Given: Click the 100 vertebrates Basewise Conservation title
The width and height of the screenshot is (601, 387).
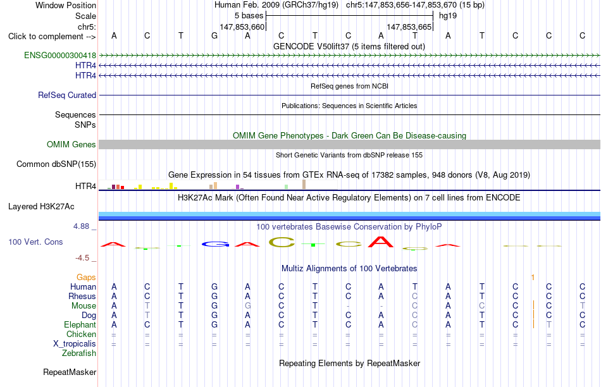Looking at the screenshot, I should pyautogui.click(x=349, y=227).
